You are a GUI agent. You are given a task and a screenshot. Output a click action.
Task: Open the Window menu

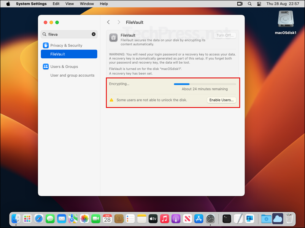click(87, 4)
